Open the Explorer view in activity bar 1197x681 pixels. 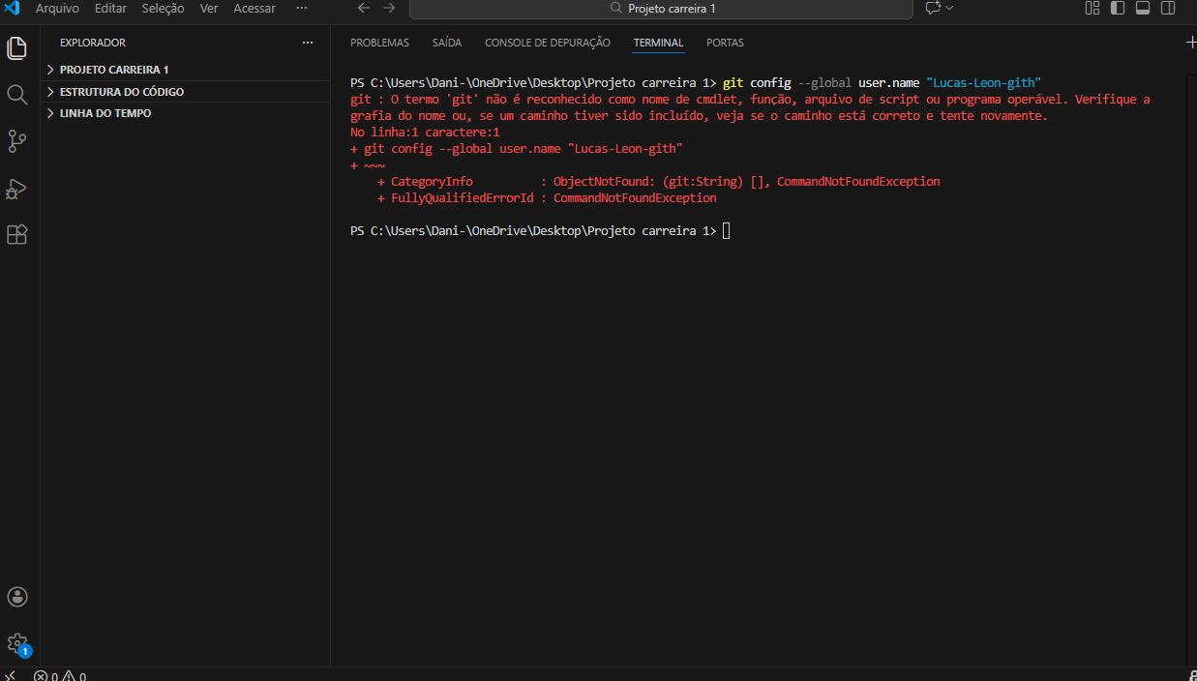pyautogui.click(x=16, y=47)
